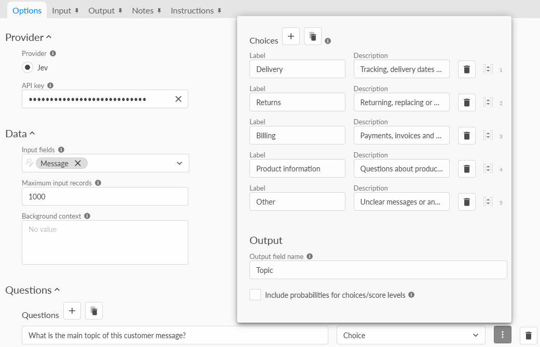Viewport: 540px width, 347px height.
Task: Delete the topic question row
Action: (528, 335)
